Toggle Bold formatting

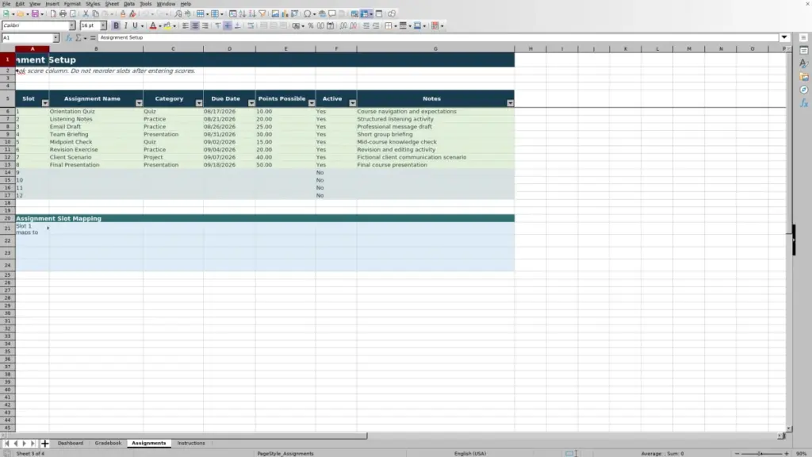[116, 25]
